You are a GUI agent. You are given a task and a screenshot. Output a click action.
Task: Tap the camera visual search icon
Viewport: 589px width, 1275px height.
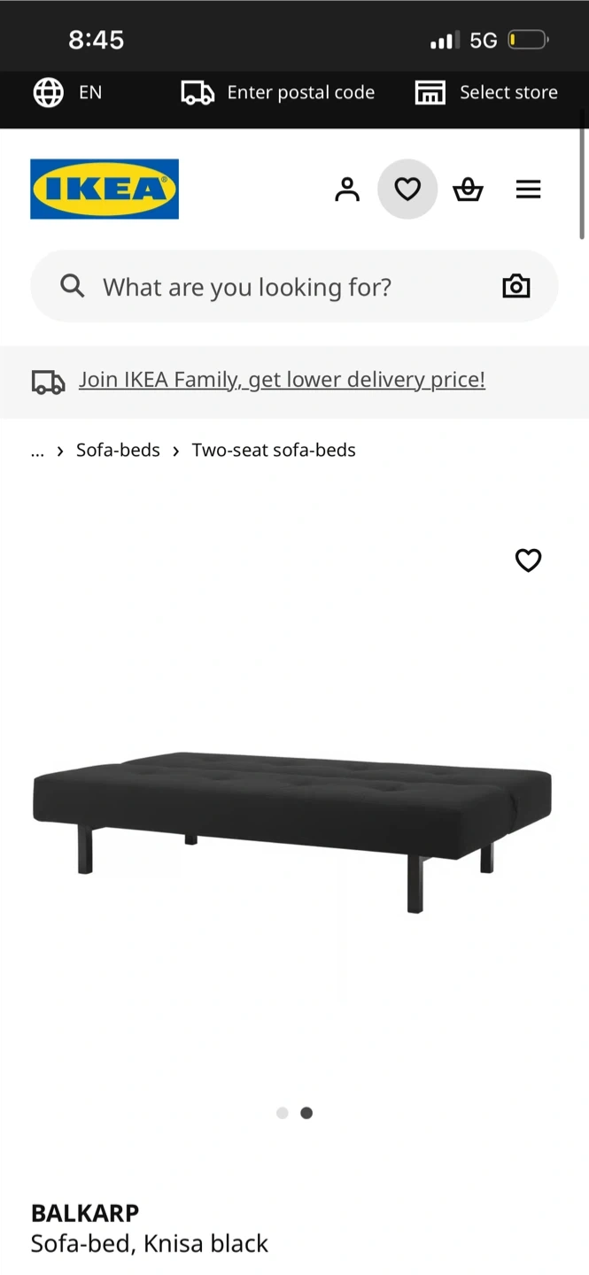tap(515, 286)
